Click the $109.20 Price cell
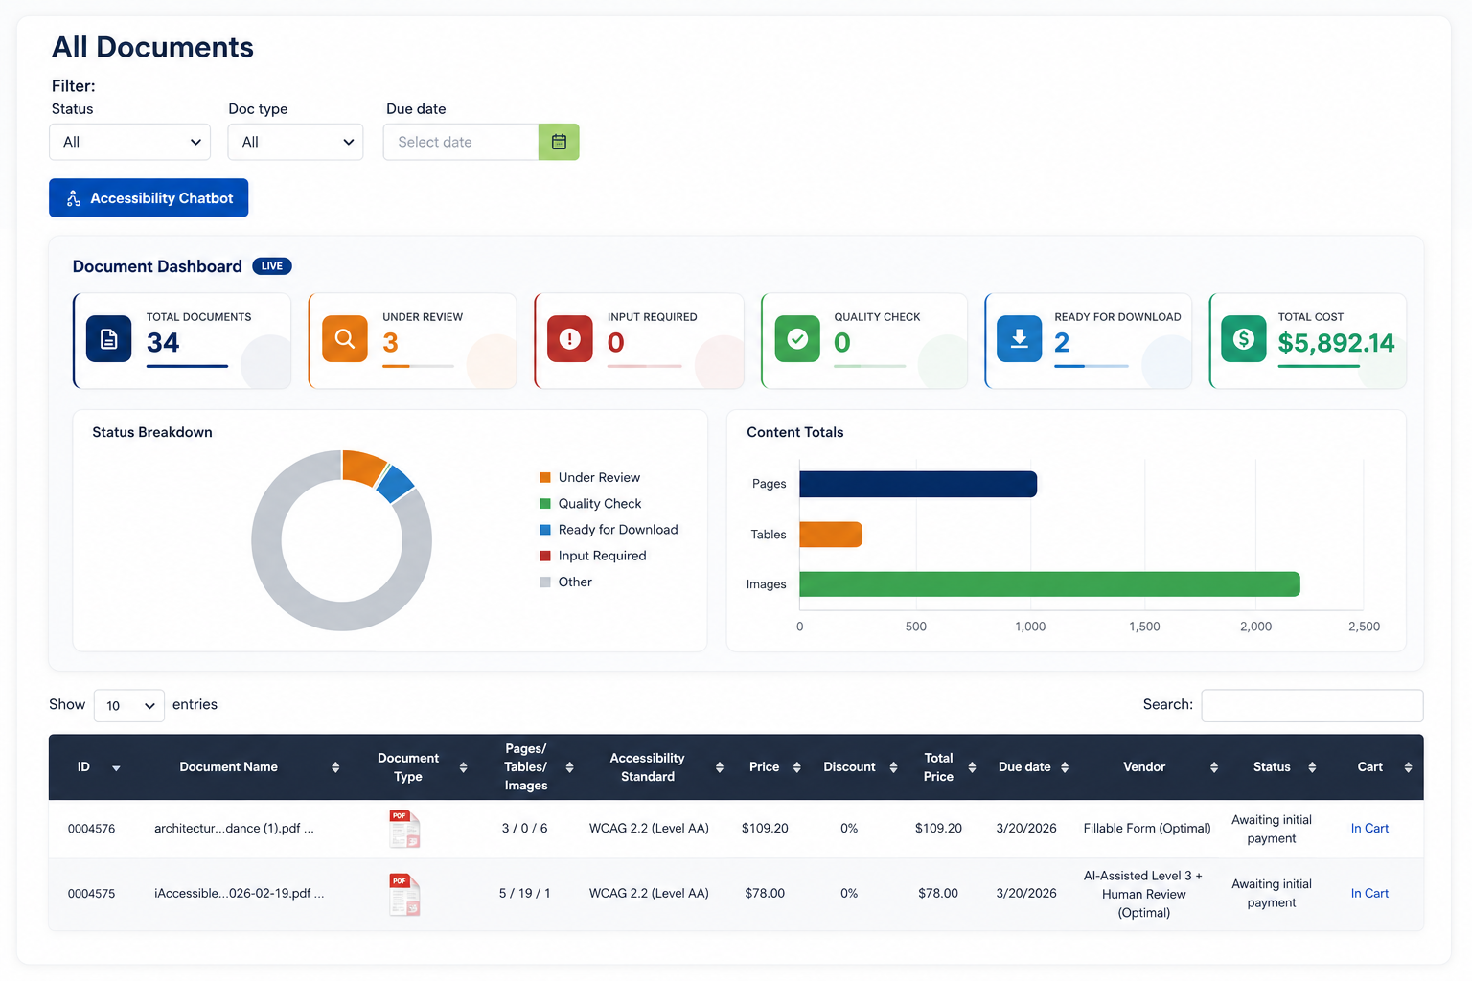This screenshot has width=1472, height=981. click(765, 829)
